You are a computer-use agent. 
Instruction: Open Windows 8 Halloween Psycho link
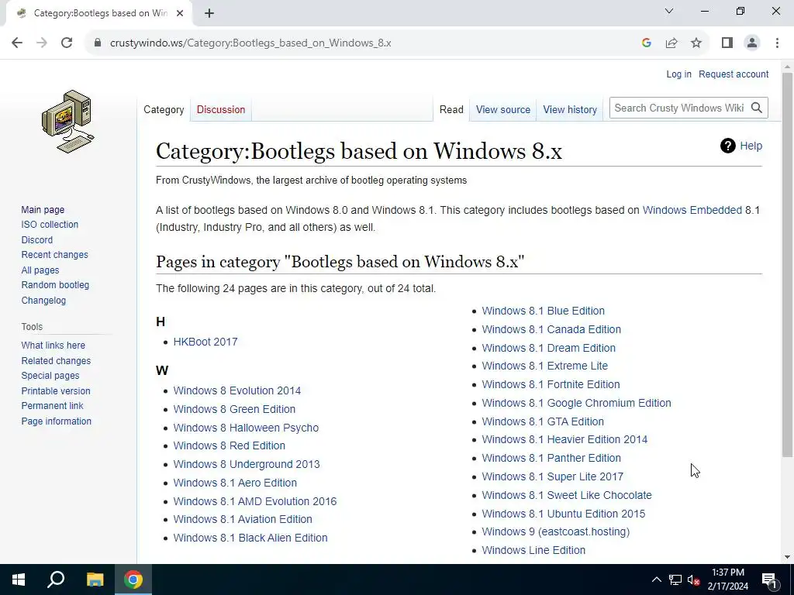[246, 428]
